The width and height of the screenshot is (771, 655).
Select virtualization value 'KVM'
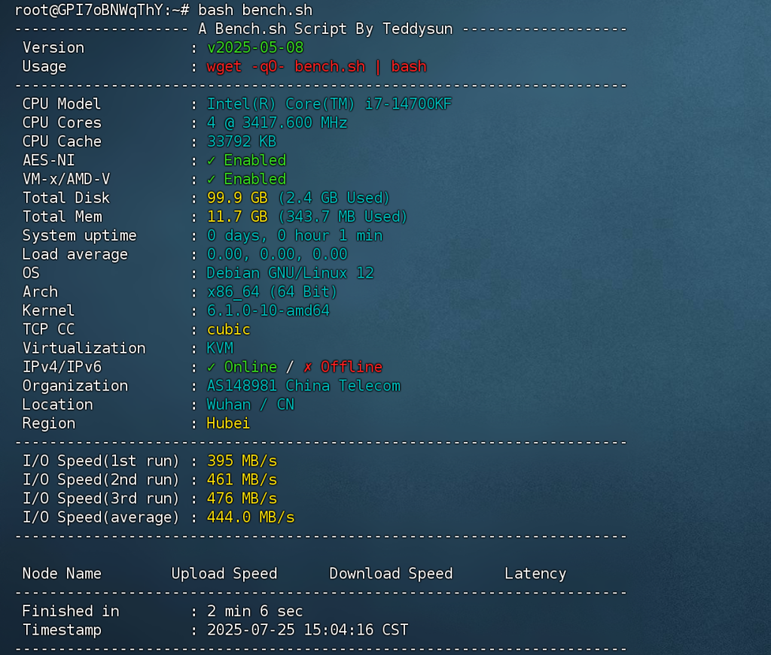[x=220, y=348]
